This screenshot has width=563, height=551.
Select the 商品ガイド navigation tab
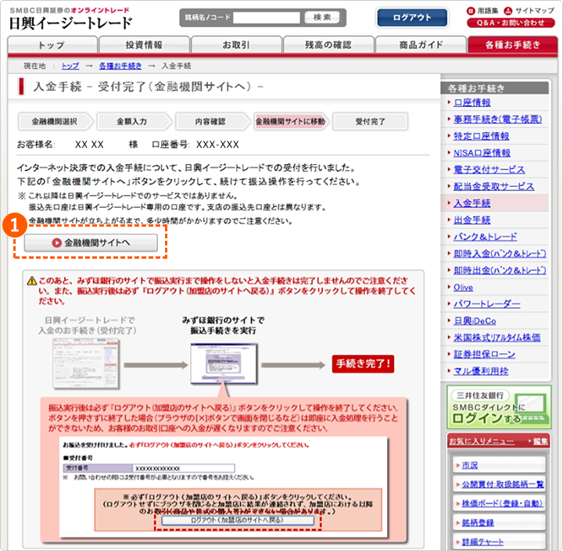click(421, 45)
